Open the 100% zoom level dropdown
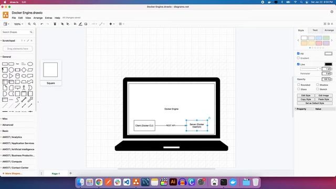Viewport: 336px width, 189px height. click(19, 24)
